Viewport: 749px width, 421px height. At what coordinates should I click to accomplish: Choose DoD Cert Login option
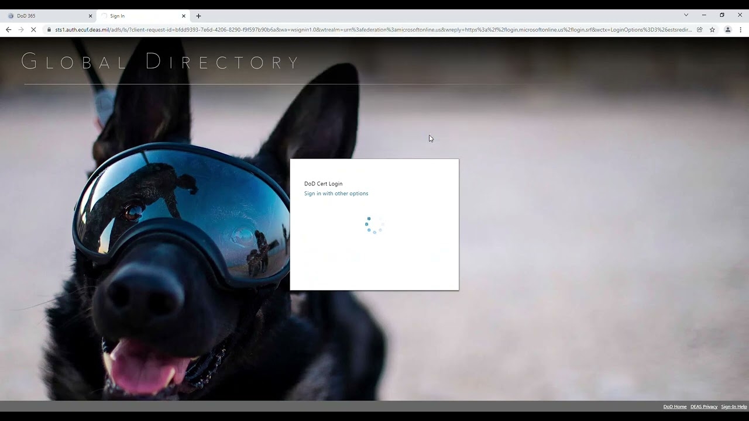pos(323,184)
